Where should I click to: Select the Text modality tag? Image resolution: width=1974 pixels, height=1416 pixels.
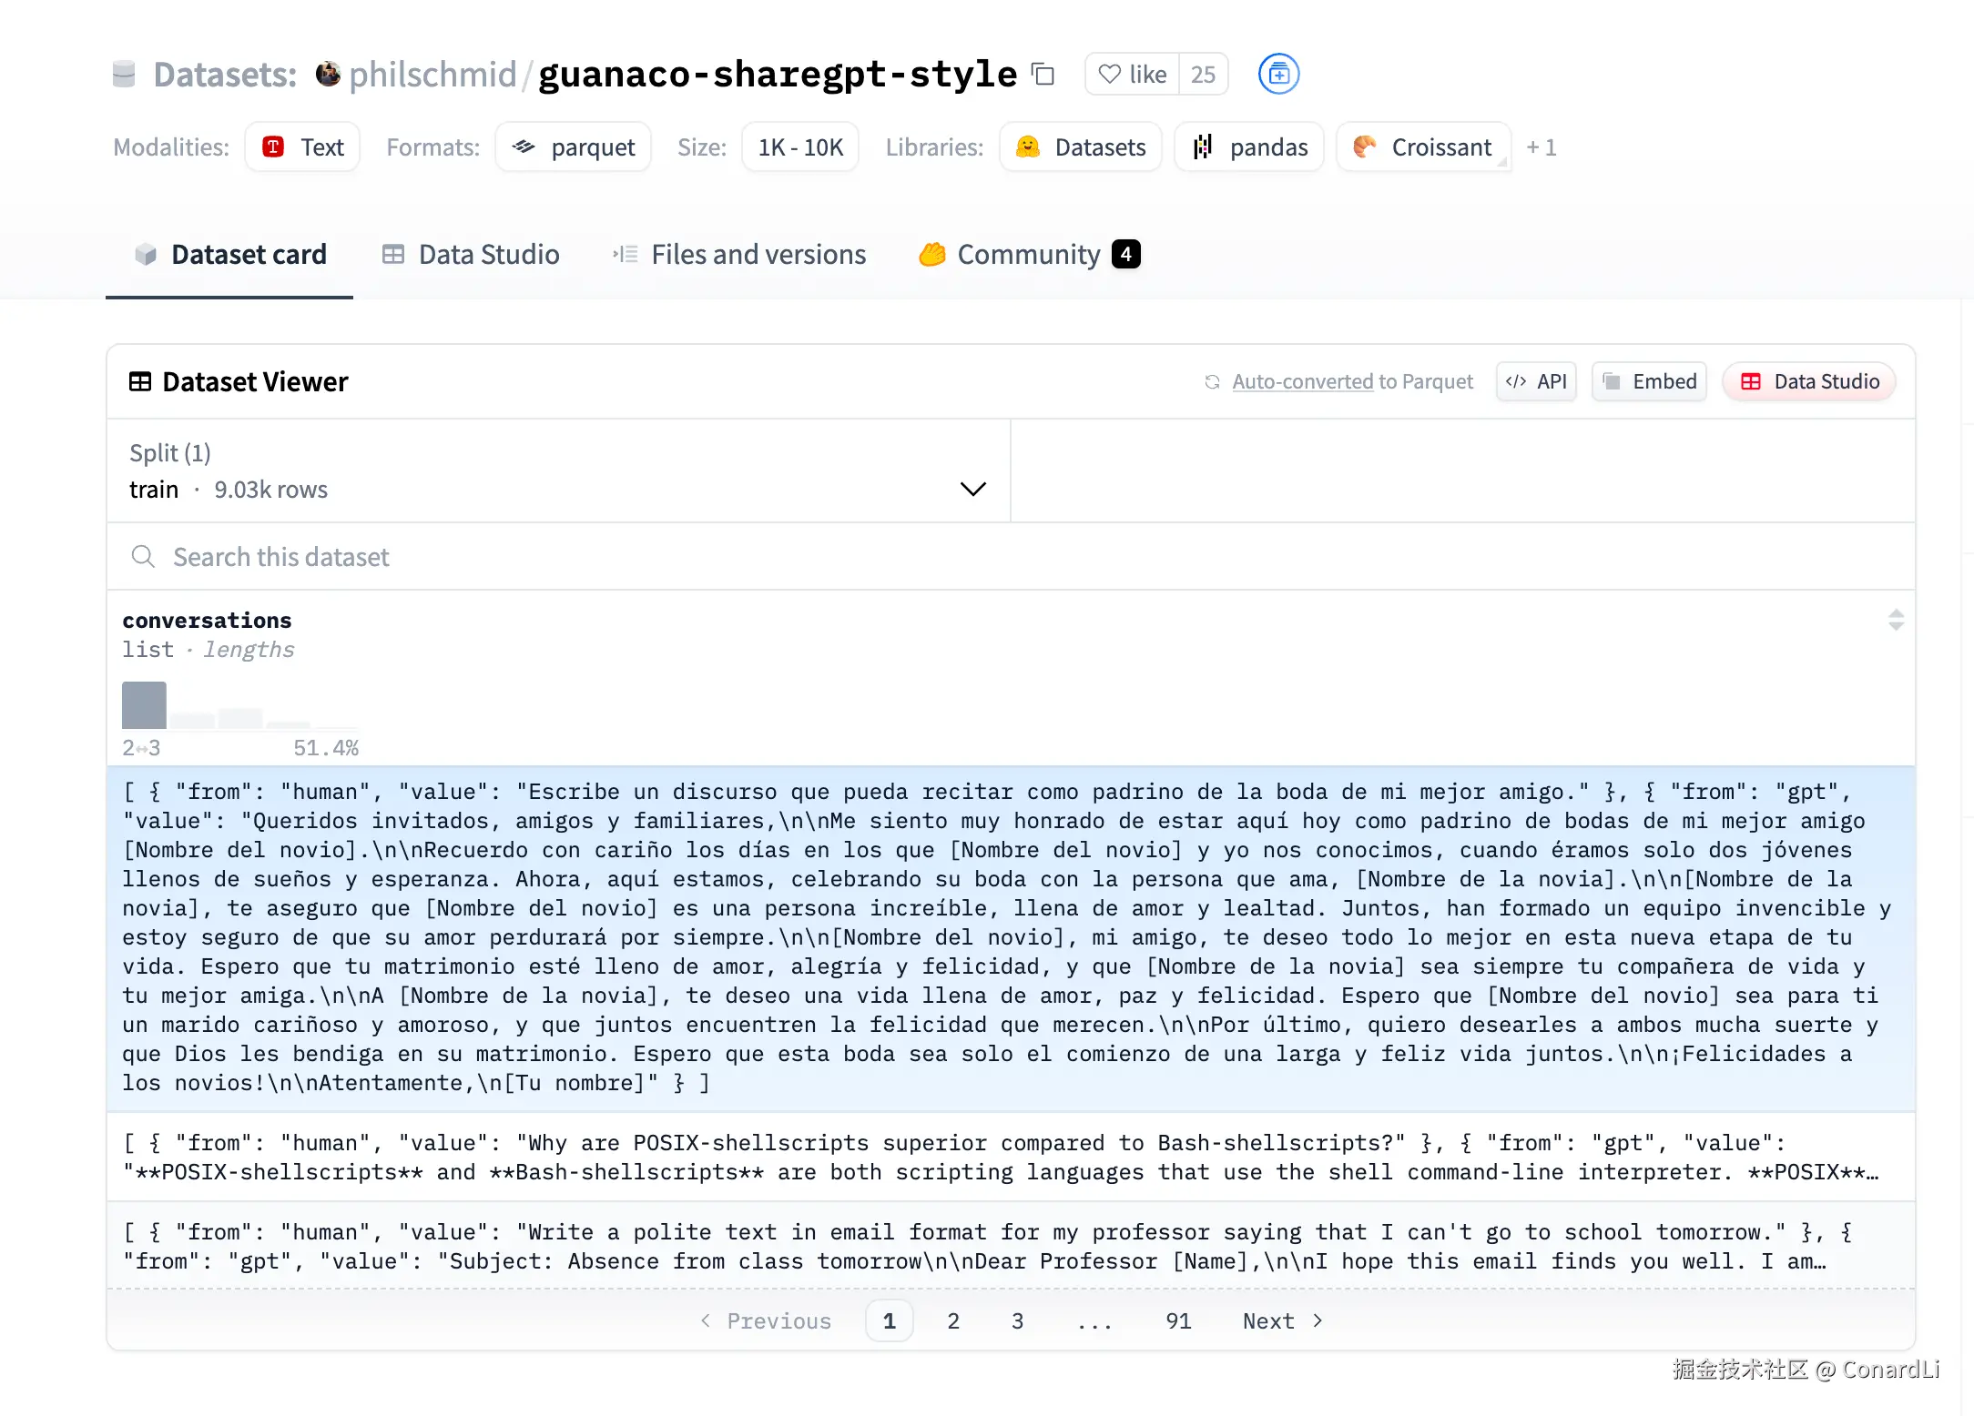(301, 147)
